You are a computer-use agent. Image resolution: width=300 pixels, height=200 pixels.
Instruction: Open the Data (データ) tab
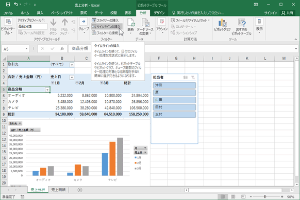pyautogui.click(x=98, y=13)
